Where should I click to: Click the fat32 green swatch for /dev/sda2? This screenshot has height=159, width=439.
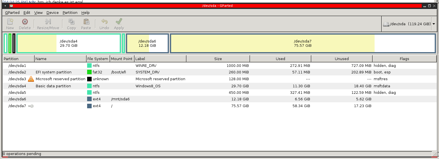pyautogui.click(x=89, y=72)
